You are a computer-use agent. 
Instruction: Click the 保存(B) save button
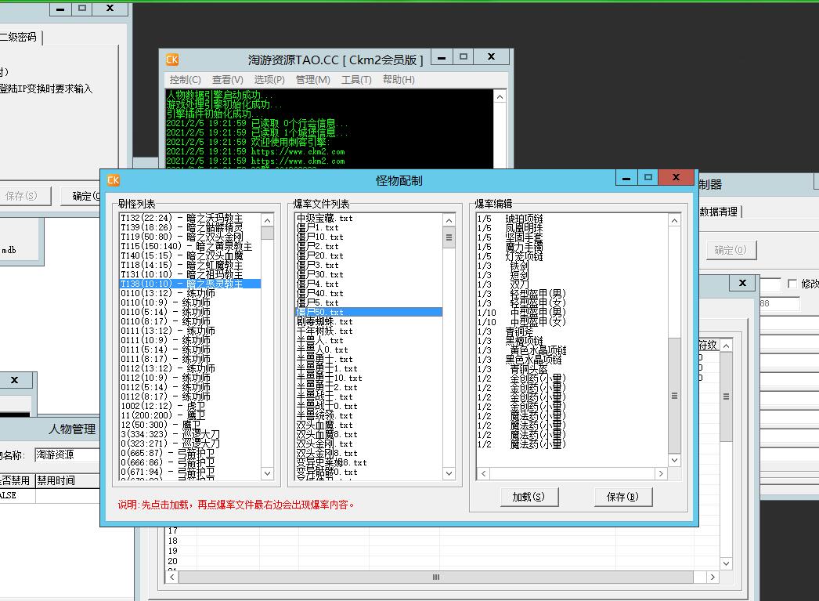[x=622, y=497]
